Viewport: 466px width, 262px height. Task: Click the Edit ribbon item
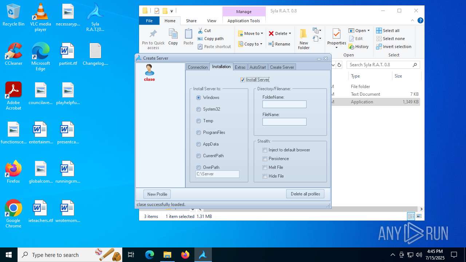[x=356, y=39]
